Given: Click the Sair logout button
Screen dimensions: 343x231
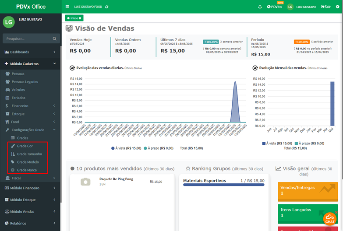Looking at the screenshot, I should point(325,7).
